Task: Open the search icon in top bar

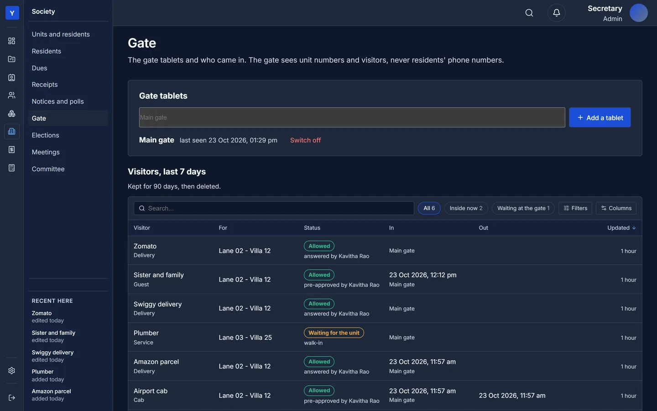Action: click(x=529, y=13)
